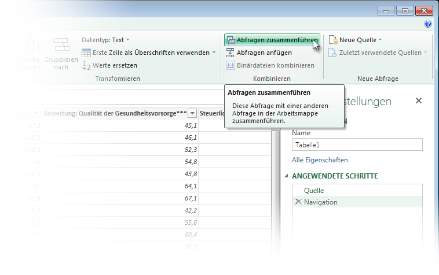Viewport: 439px width, 275px height.
Task: Minimize the Query Editor window
Action: 386,11
